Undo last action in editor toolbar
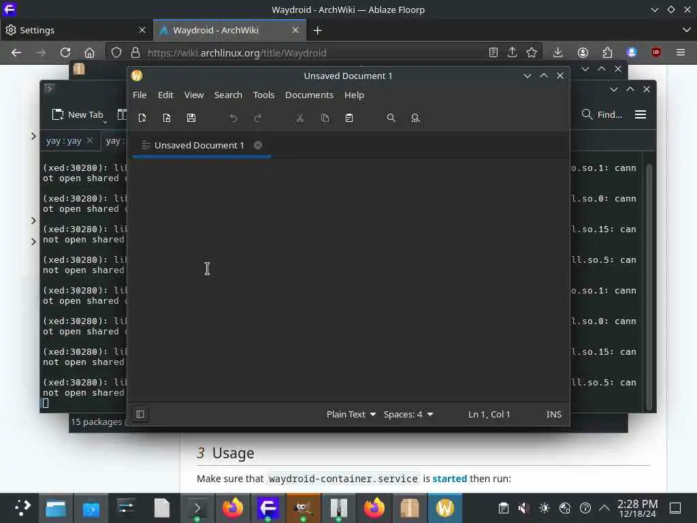 tap(233, 118)
